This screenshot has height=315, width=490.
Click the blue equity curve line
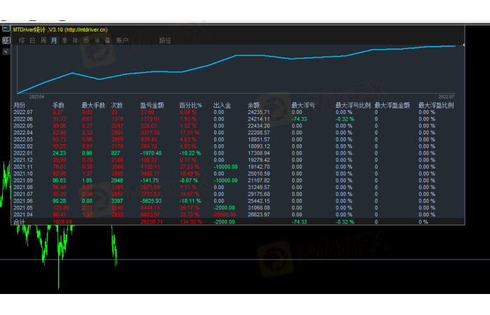[236, 55]
